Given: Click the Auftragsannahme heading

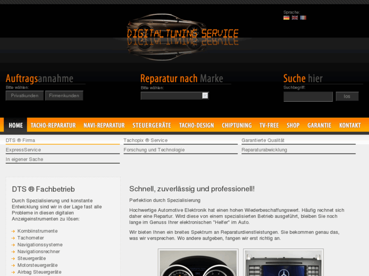Looking at the screenshot, I should [x=40, y=78].
